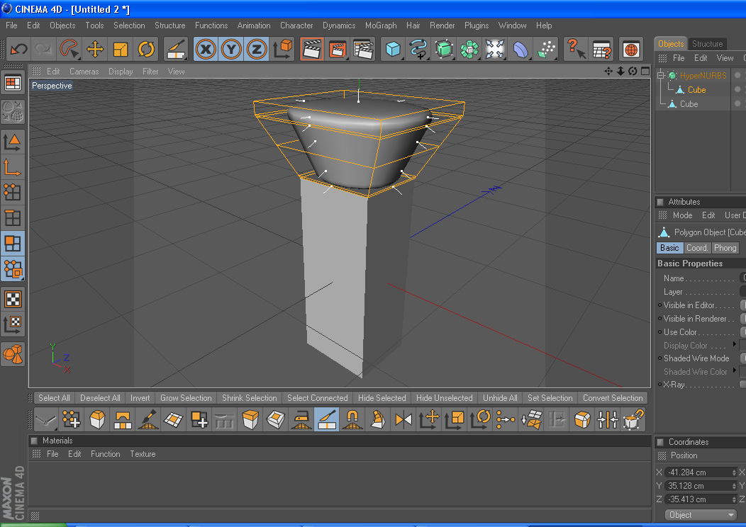
Task: Click the Convert Selection button
Action: (x=613, y=398)
